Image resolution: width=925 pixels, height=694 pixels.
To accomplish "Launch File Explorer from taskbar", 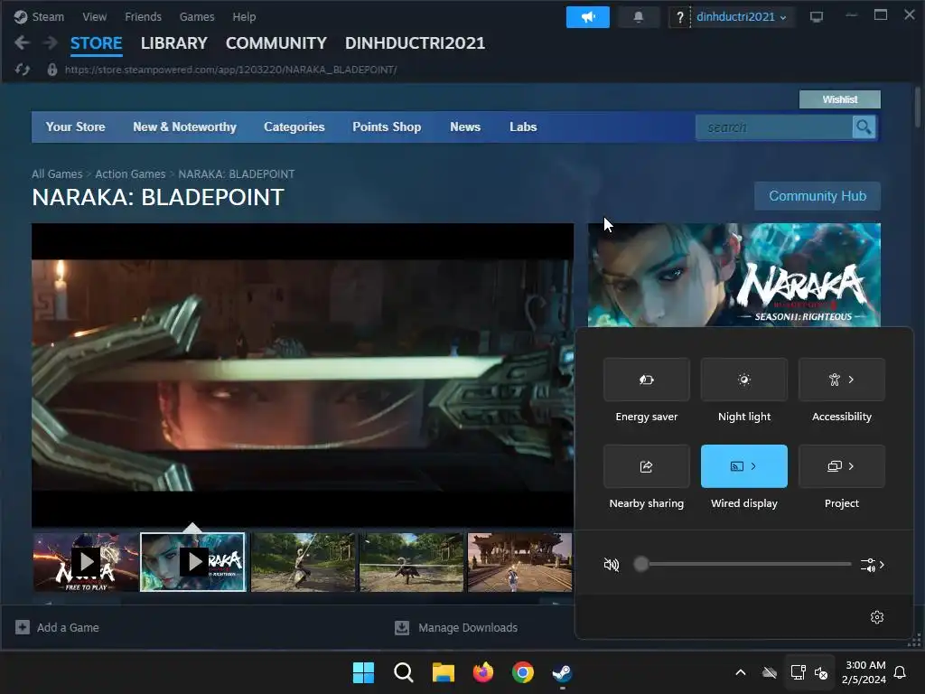I will coord(443,672).
